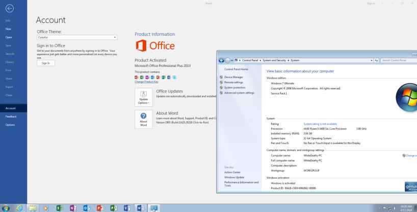Expand the Office Theme dropdown
The image size is (417, 212).
click(76, 37)
